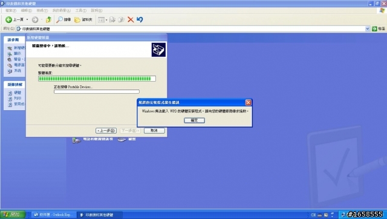Open the third troubleshooter link (家用或...)
Viewport: 387px width, 219px height.
(x=19, y=104)
